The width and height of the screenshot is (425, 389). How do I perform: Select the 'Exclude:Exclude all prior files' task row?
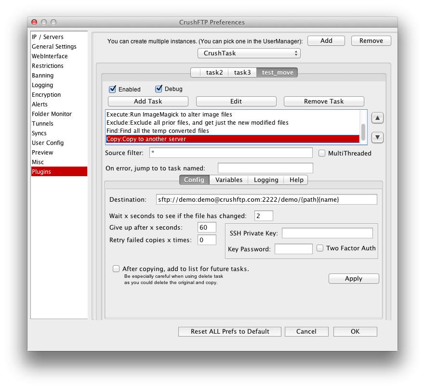[x=233, y=122]
